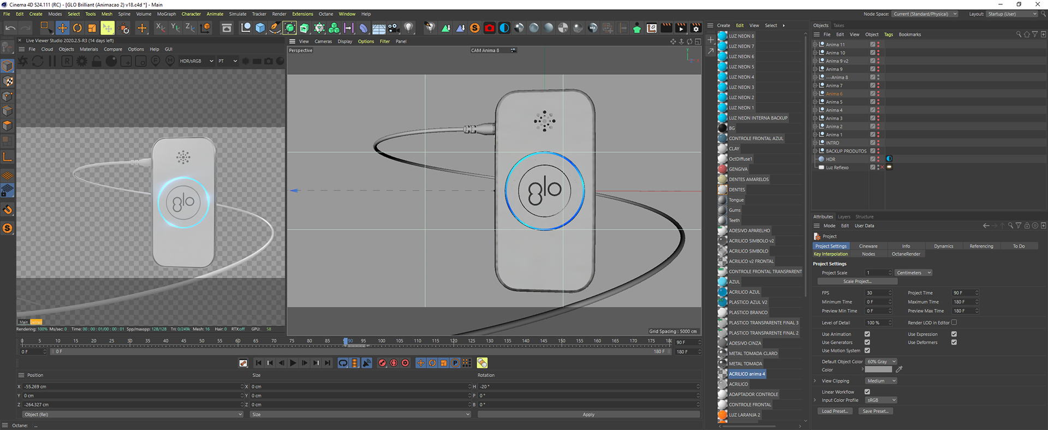Click the Live Viewer clay mode sphere icon
The image size is (1048, 430).
click(111, 61)
